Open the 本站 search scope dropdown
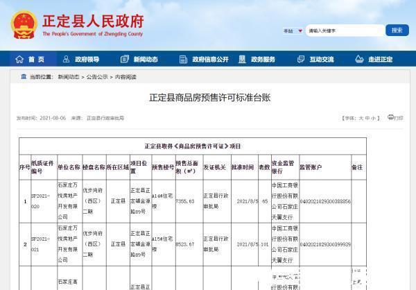The height and width of the screenshot is (290, 416). pos(293,31)
